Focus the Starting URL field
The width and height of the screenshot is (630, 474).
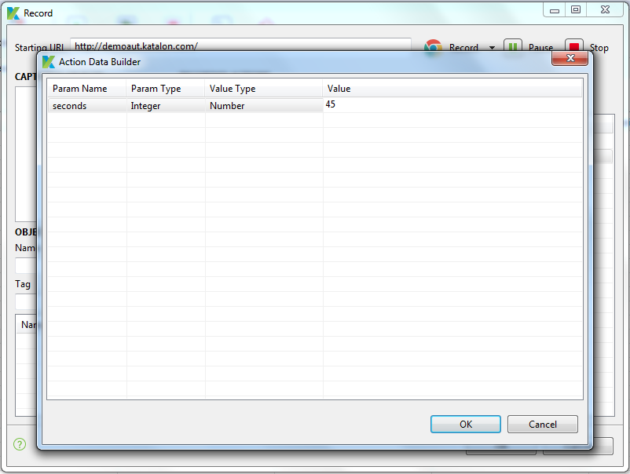pos(240,45)
